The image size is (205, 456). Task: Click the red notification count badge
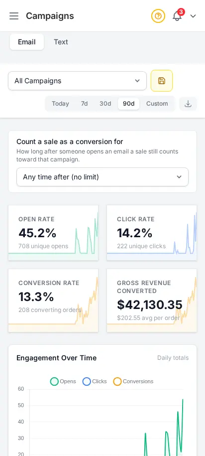point(181,12)
